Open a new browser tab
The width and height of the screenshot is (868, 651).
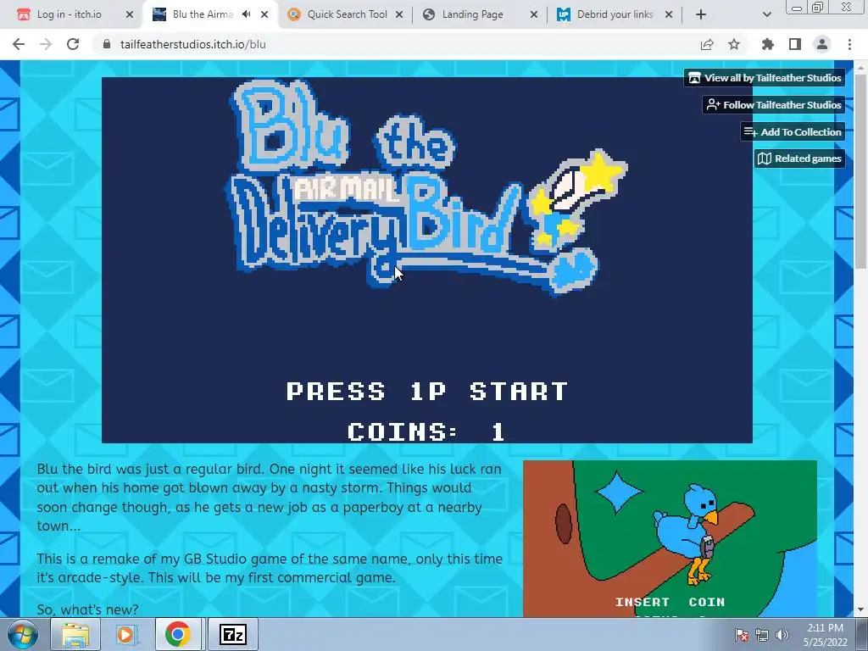pyautogui.click(x=701, y=14)
